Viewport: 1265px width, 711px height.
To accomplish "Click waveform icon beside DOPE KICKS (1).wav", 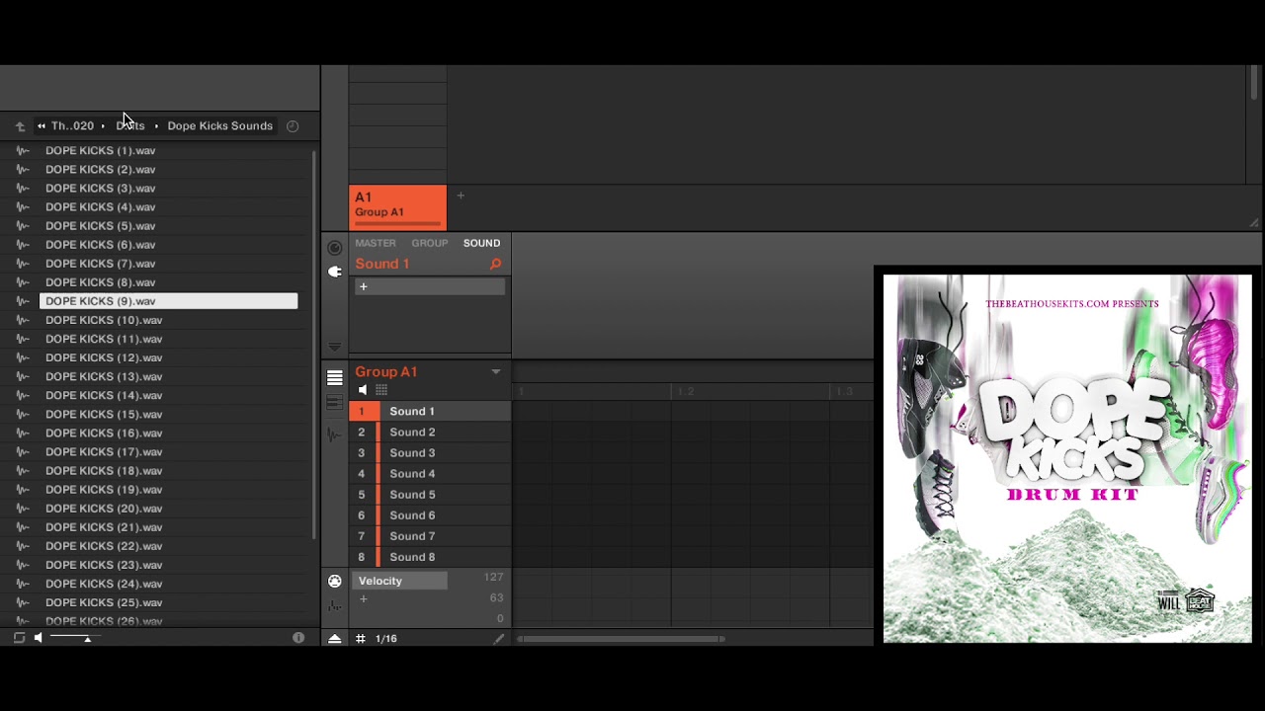I will pos(23,151).
